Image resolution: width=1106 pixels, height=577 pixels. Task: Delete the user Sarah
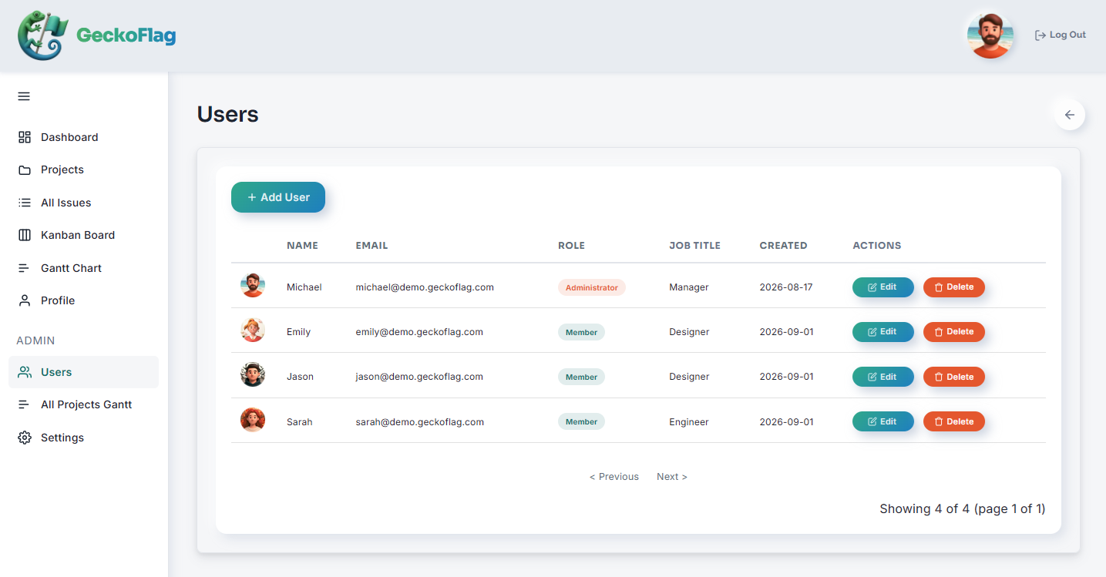click(x=954, y=421)
